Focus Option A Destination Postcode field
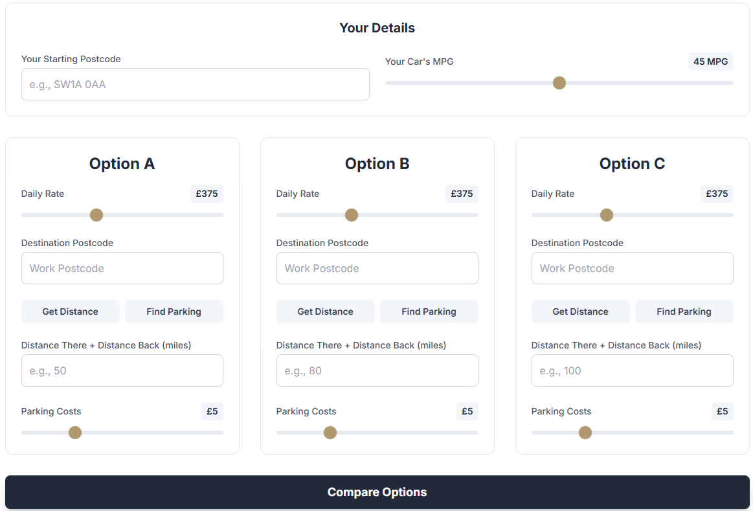 pos(122,268)
